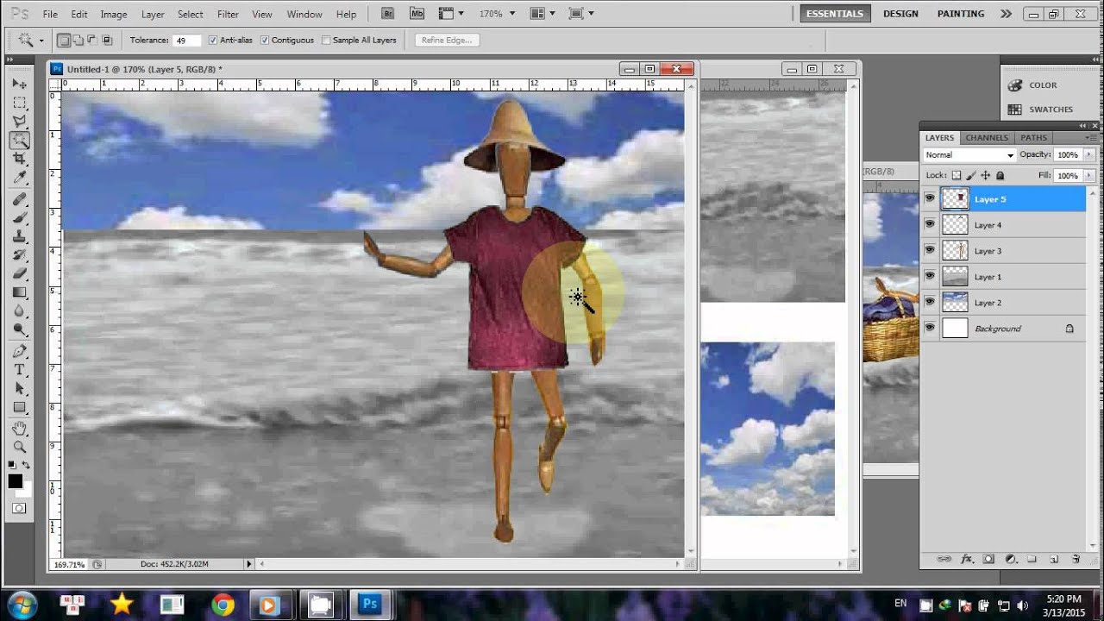This screenshot has width=1104, height=621.
Task: Pick the Eyedropper tool
Action: point(19,178)
